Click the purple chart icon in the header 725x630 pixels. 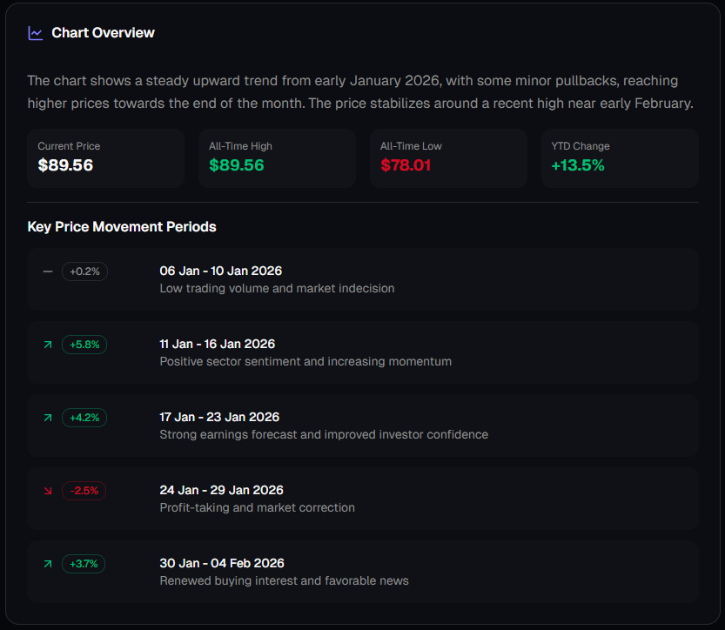[x=36, y=32]
